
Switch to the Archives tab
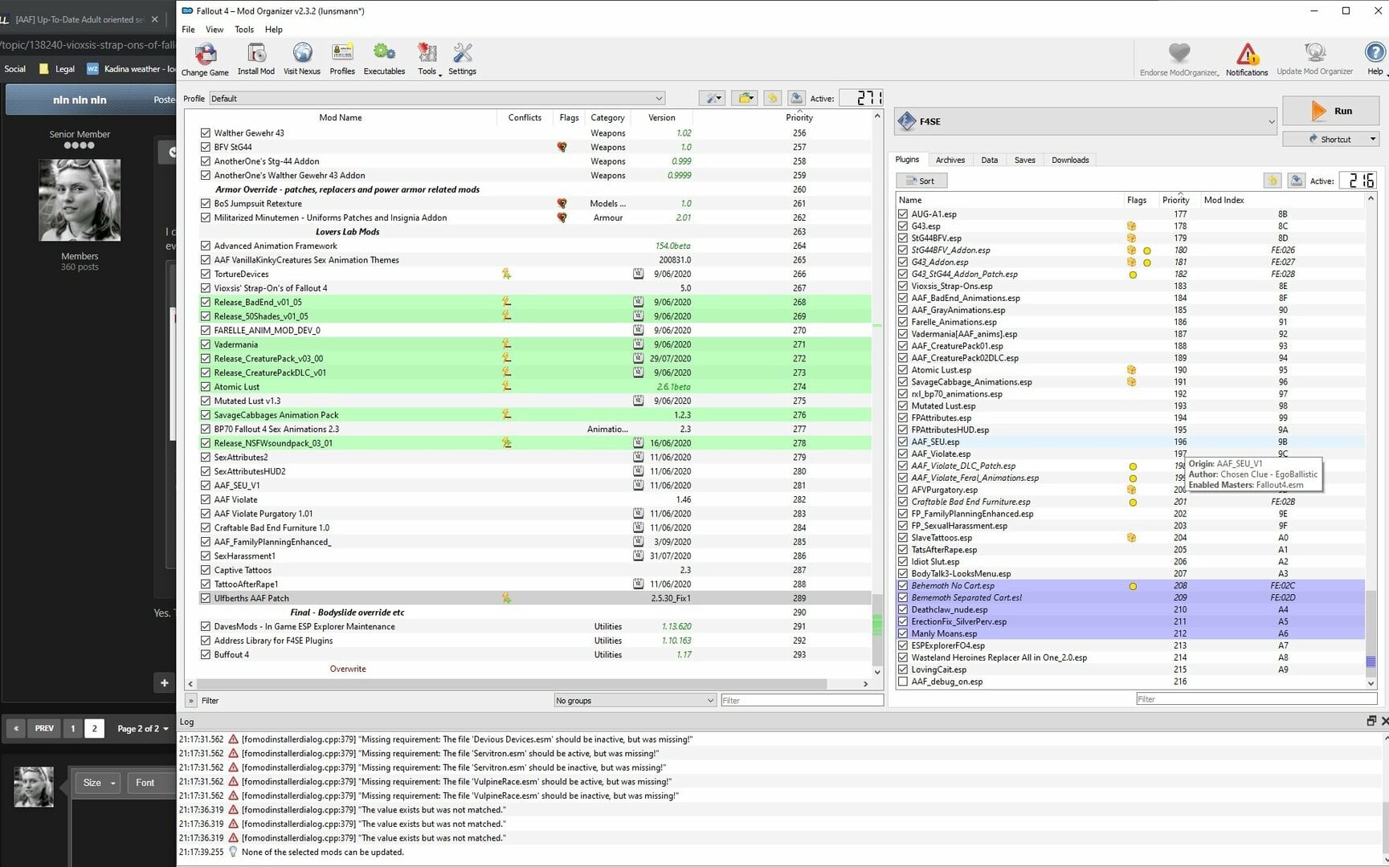click(950, 160)
